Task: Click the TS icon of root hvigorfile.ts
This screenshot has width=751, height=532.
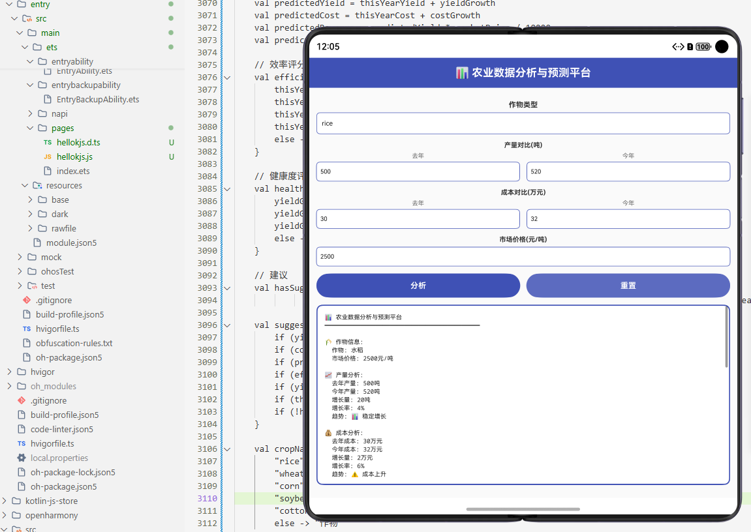Action: pos(22,444)
